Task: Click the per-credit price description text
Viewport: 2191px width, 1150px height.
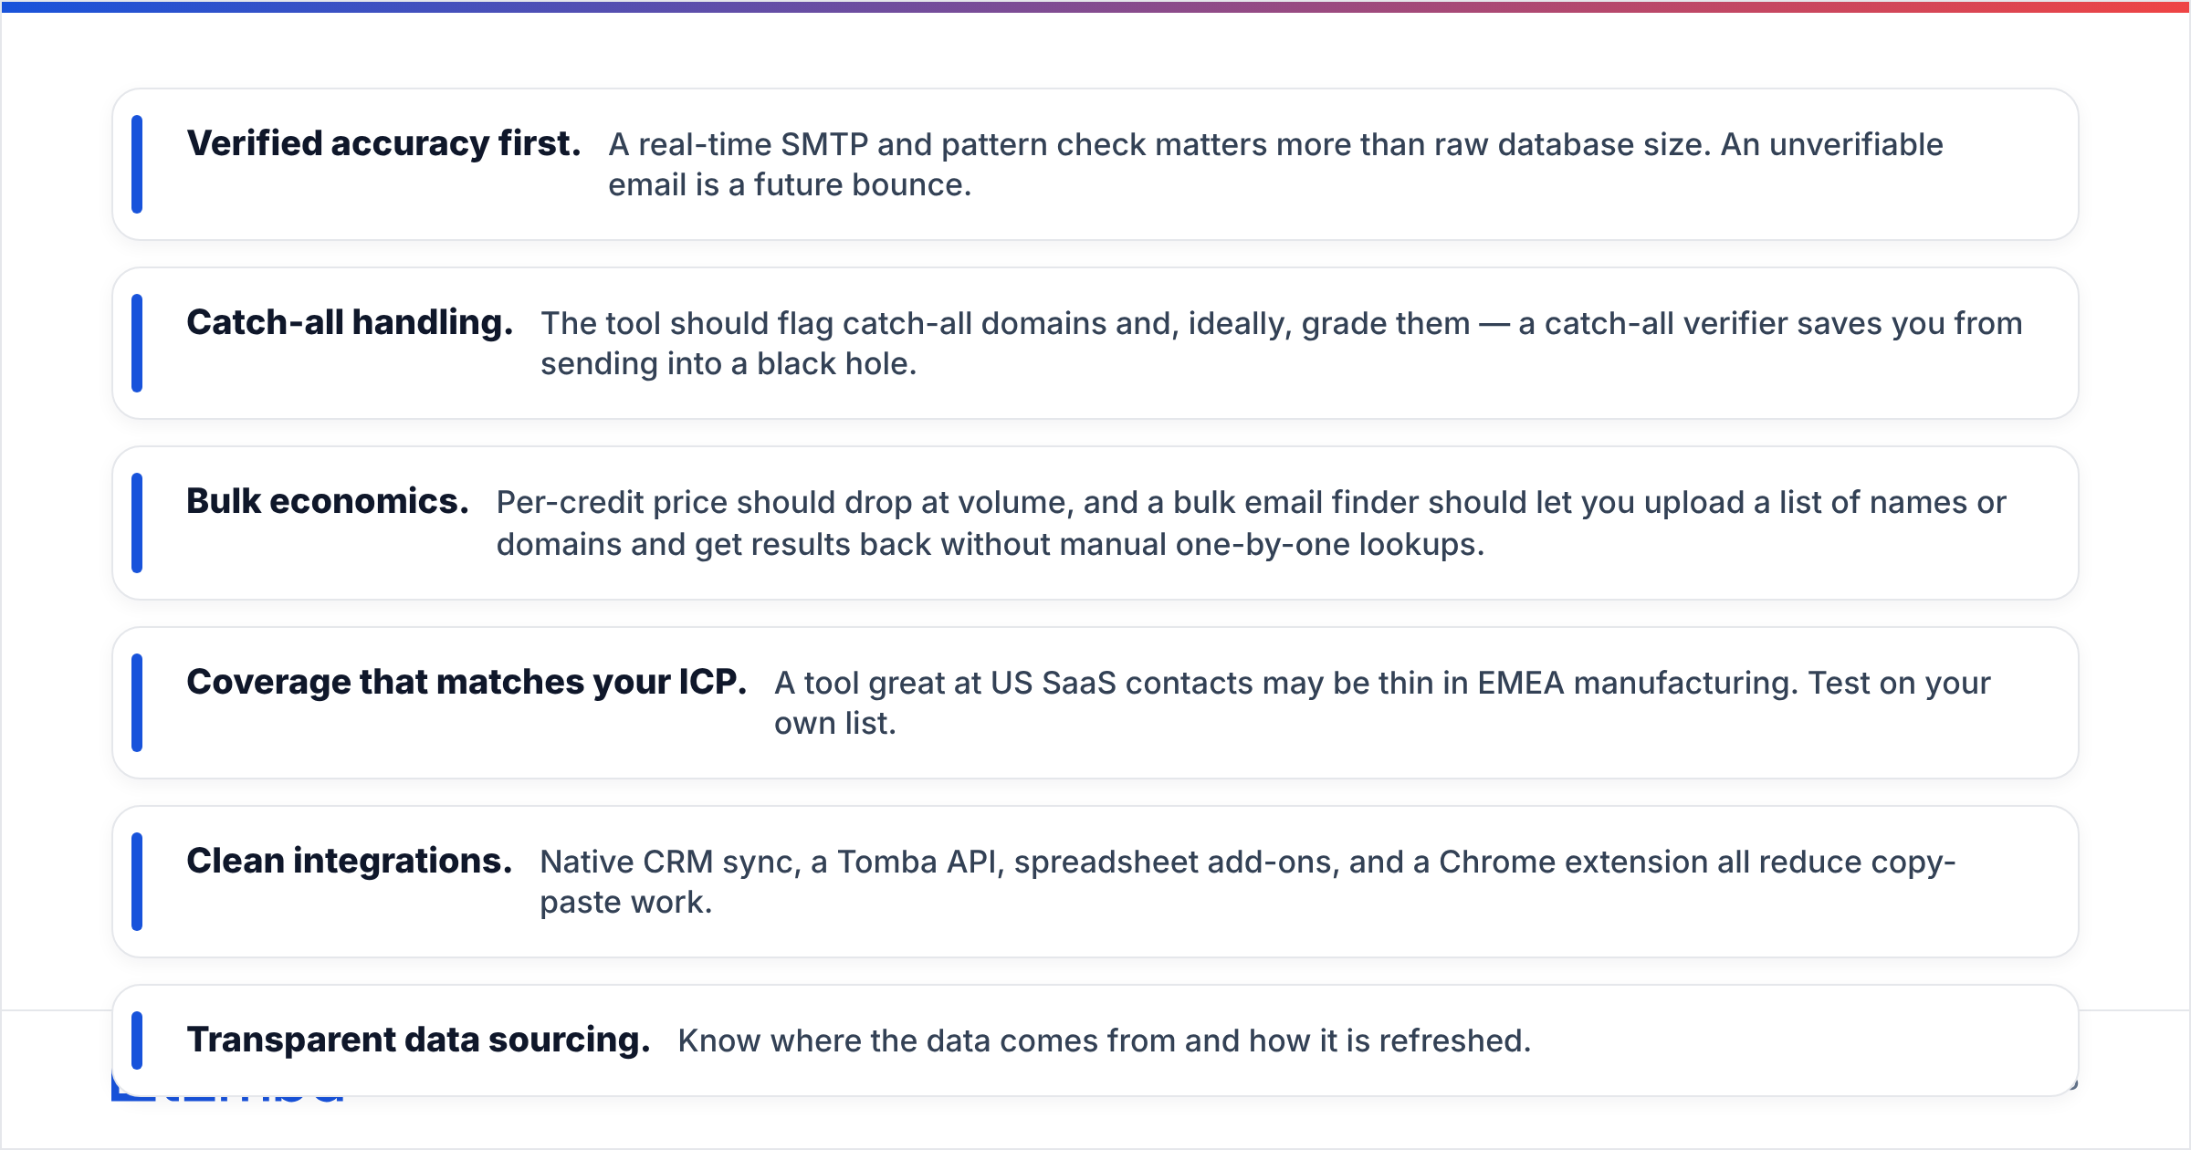Action: pyautogui.click(x=1252, y=523)
